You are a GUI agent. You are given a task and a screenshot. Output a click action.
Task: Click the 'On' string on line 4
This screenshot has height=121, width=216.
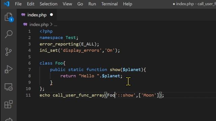pos(110,50)
